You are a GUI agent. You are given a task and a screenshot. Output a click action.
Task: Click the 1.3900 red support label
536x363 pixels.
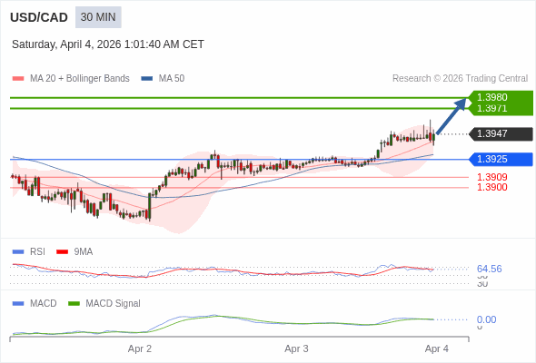pyautogui.click(x=492, y=187)
